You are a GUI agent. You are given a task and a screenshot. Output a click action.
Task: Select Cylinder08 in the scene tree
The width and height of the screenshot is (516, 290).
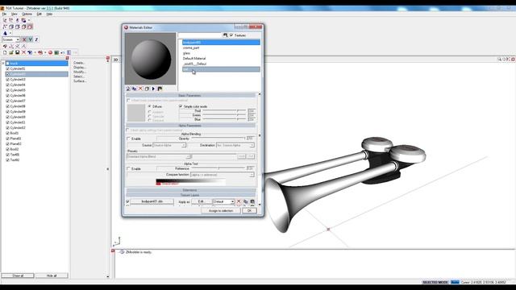click(x=18, y=106)
